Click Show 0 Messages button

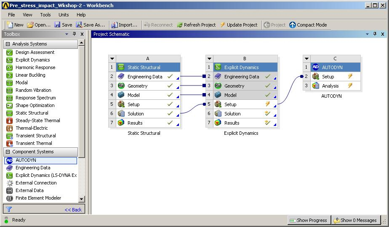[356, 220]
